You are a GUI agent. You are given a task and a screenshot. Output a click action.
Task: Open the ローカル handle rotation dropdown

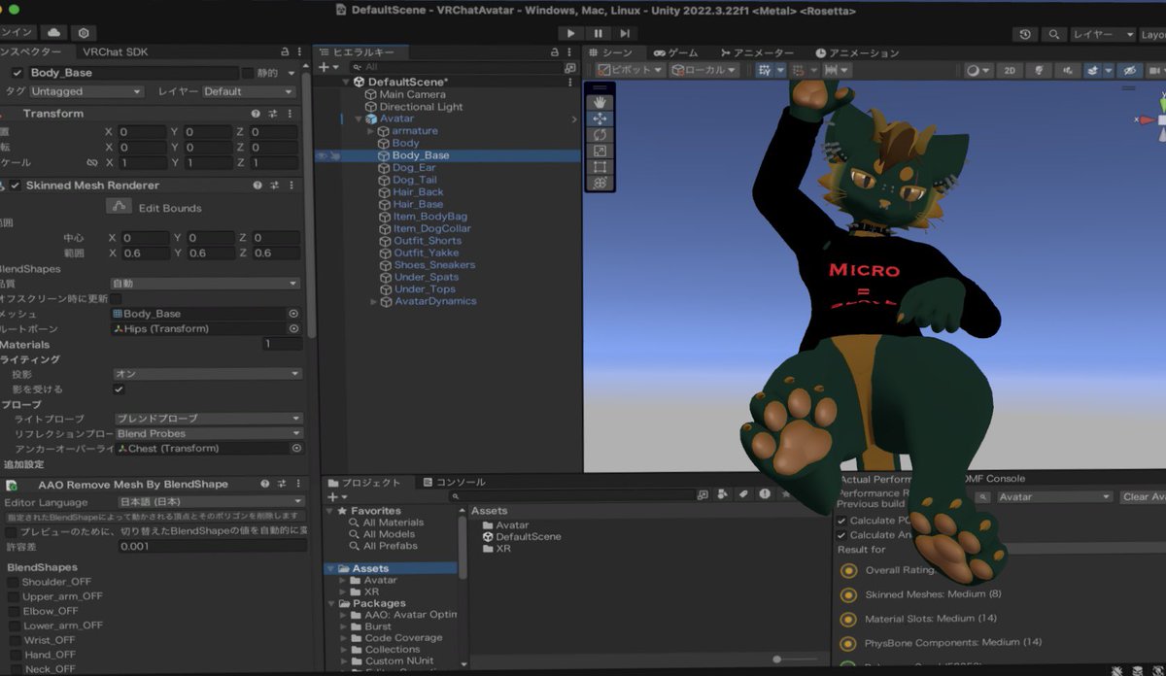click(703, 71)
